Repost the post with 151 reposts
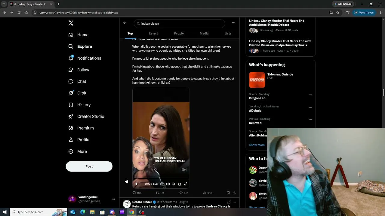 [x=160, y=193]
